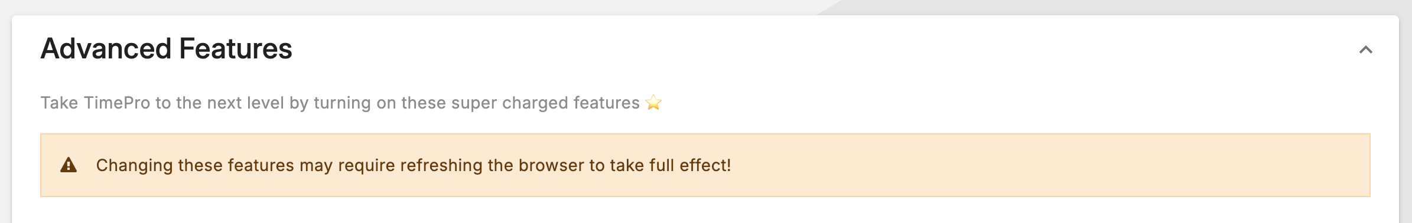Collapse the Advanced Features section chevron

[1365, 50]
